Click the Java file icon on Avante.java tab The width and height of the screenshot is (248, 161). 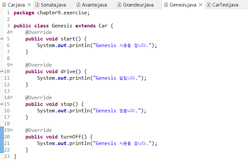79,5
